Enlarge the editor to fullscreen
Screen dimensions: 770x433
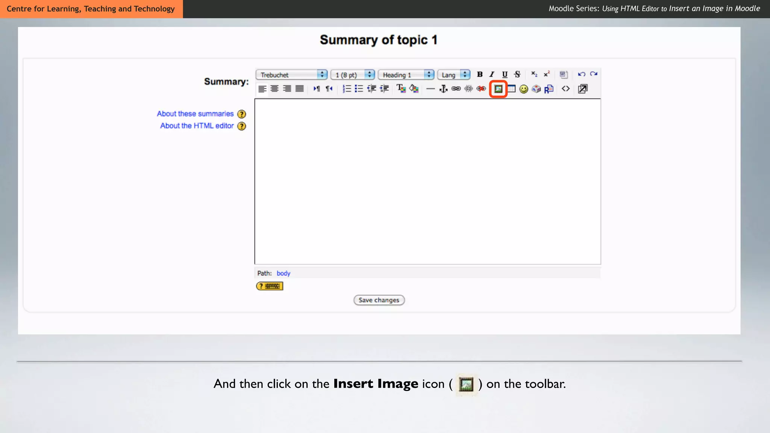tap(583, 89)
